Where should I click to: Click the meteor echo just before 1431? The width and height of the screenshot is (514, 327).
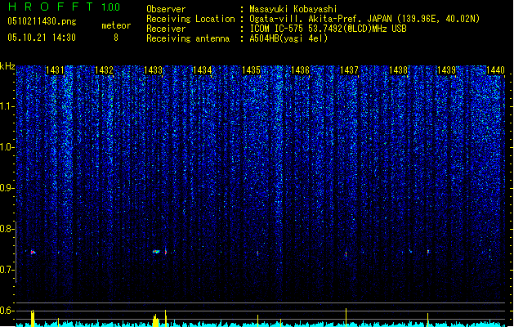[33, 253]
